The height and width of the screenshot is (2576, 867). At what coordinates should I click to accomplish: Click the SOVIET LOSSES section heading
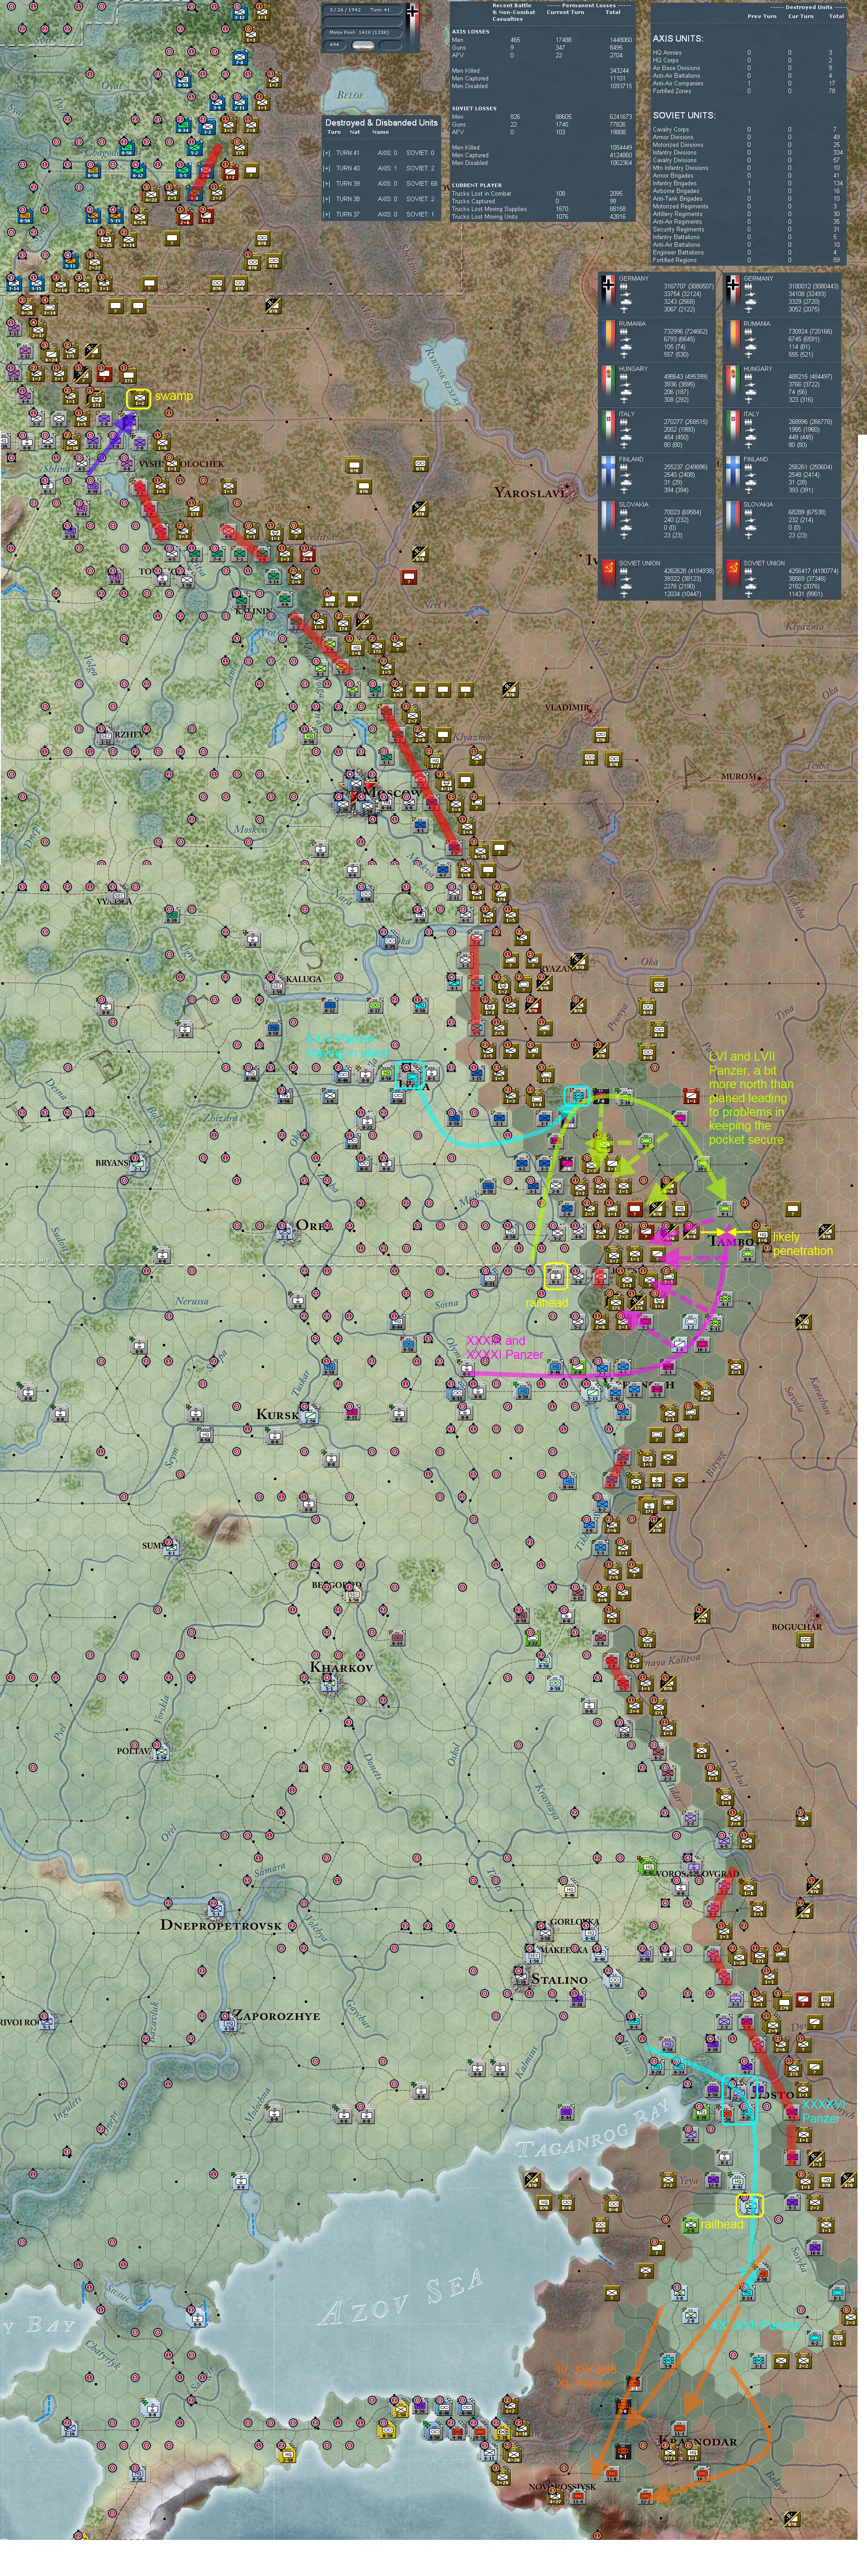point(475,108)
